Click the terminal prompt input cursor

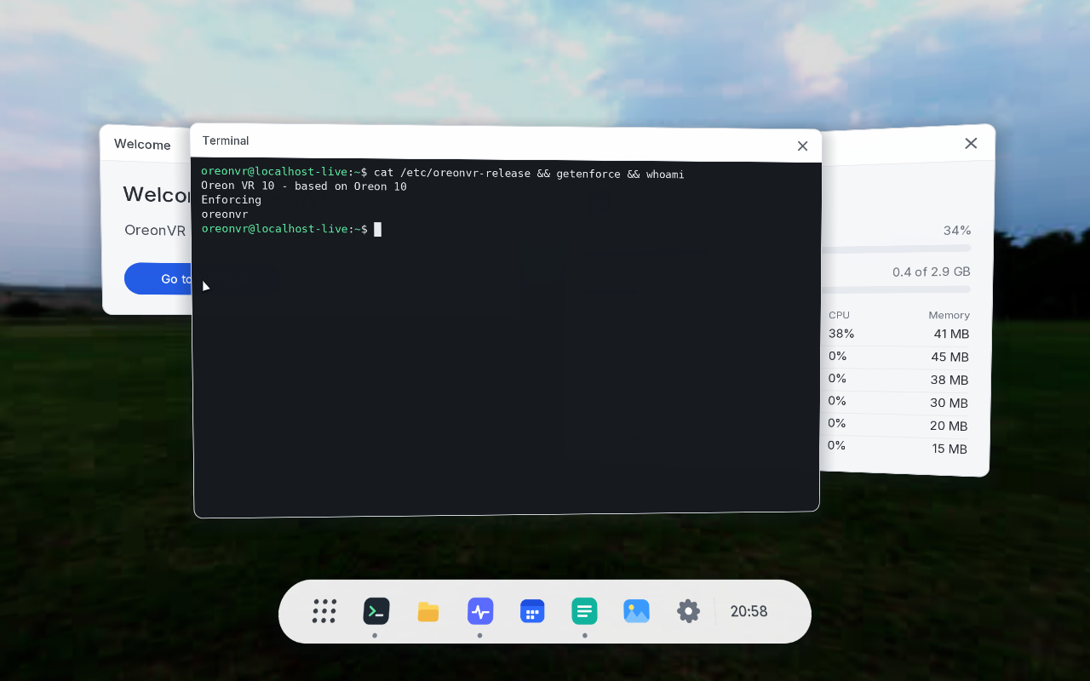(x=377, y=229)
